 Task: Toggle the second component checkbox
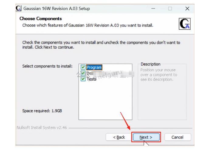pos(83,73)
